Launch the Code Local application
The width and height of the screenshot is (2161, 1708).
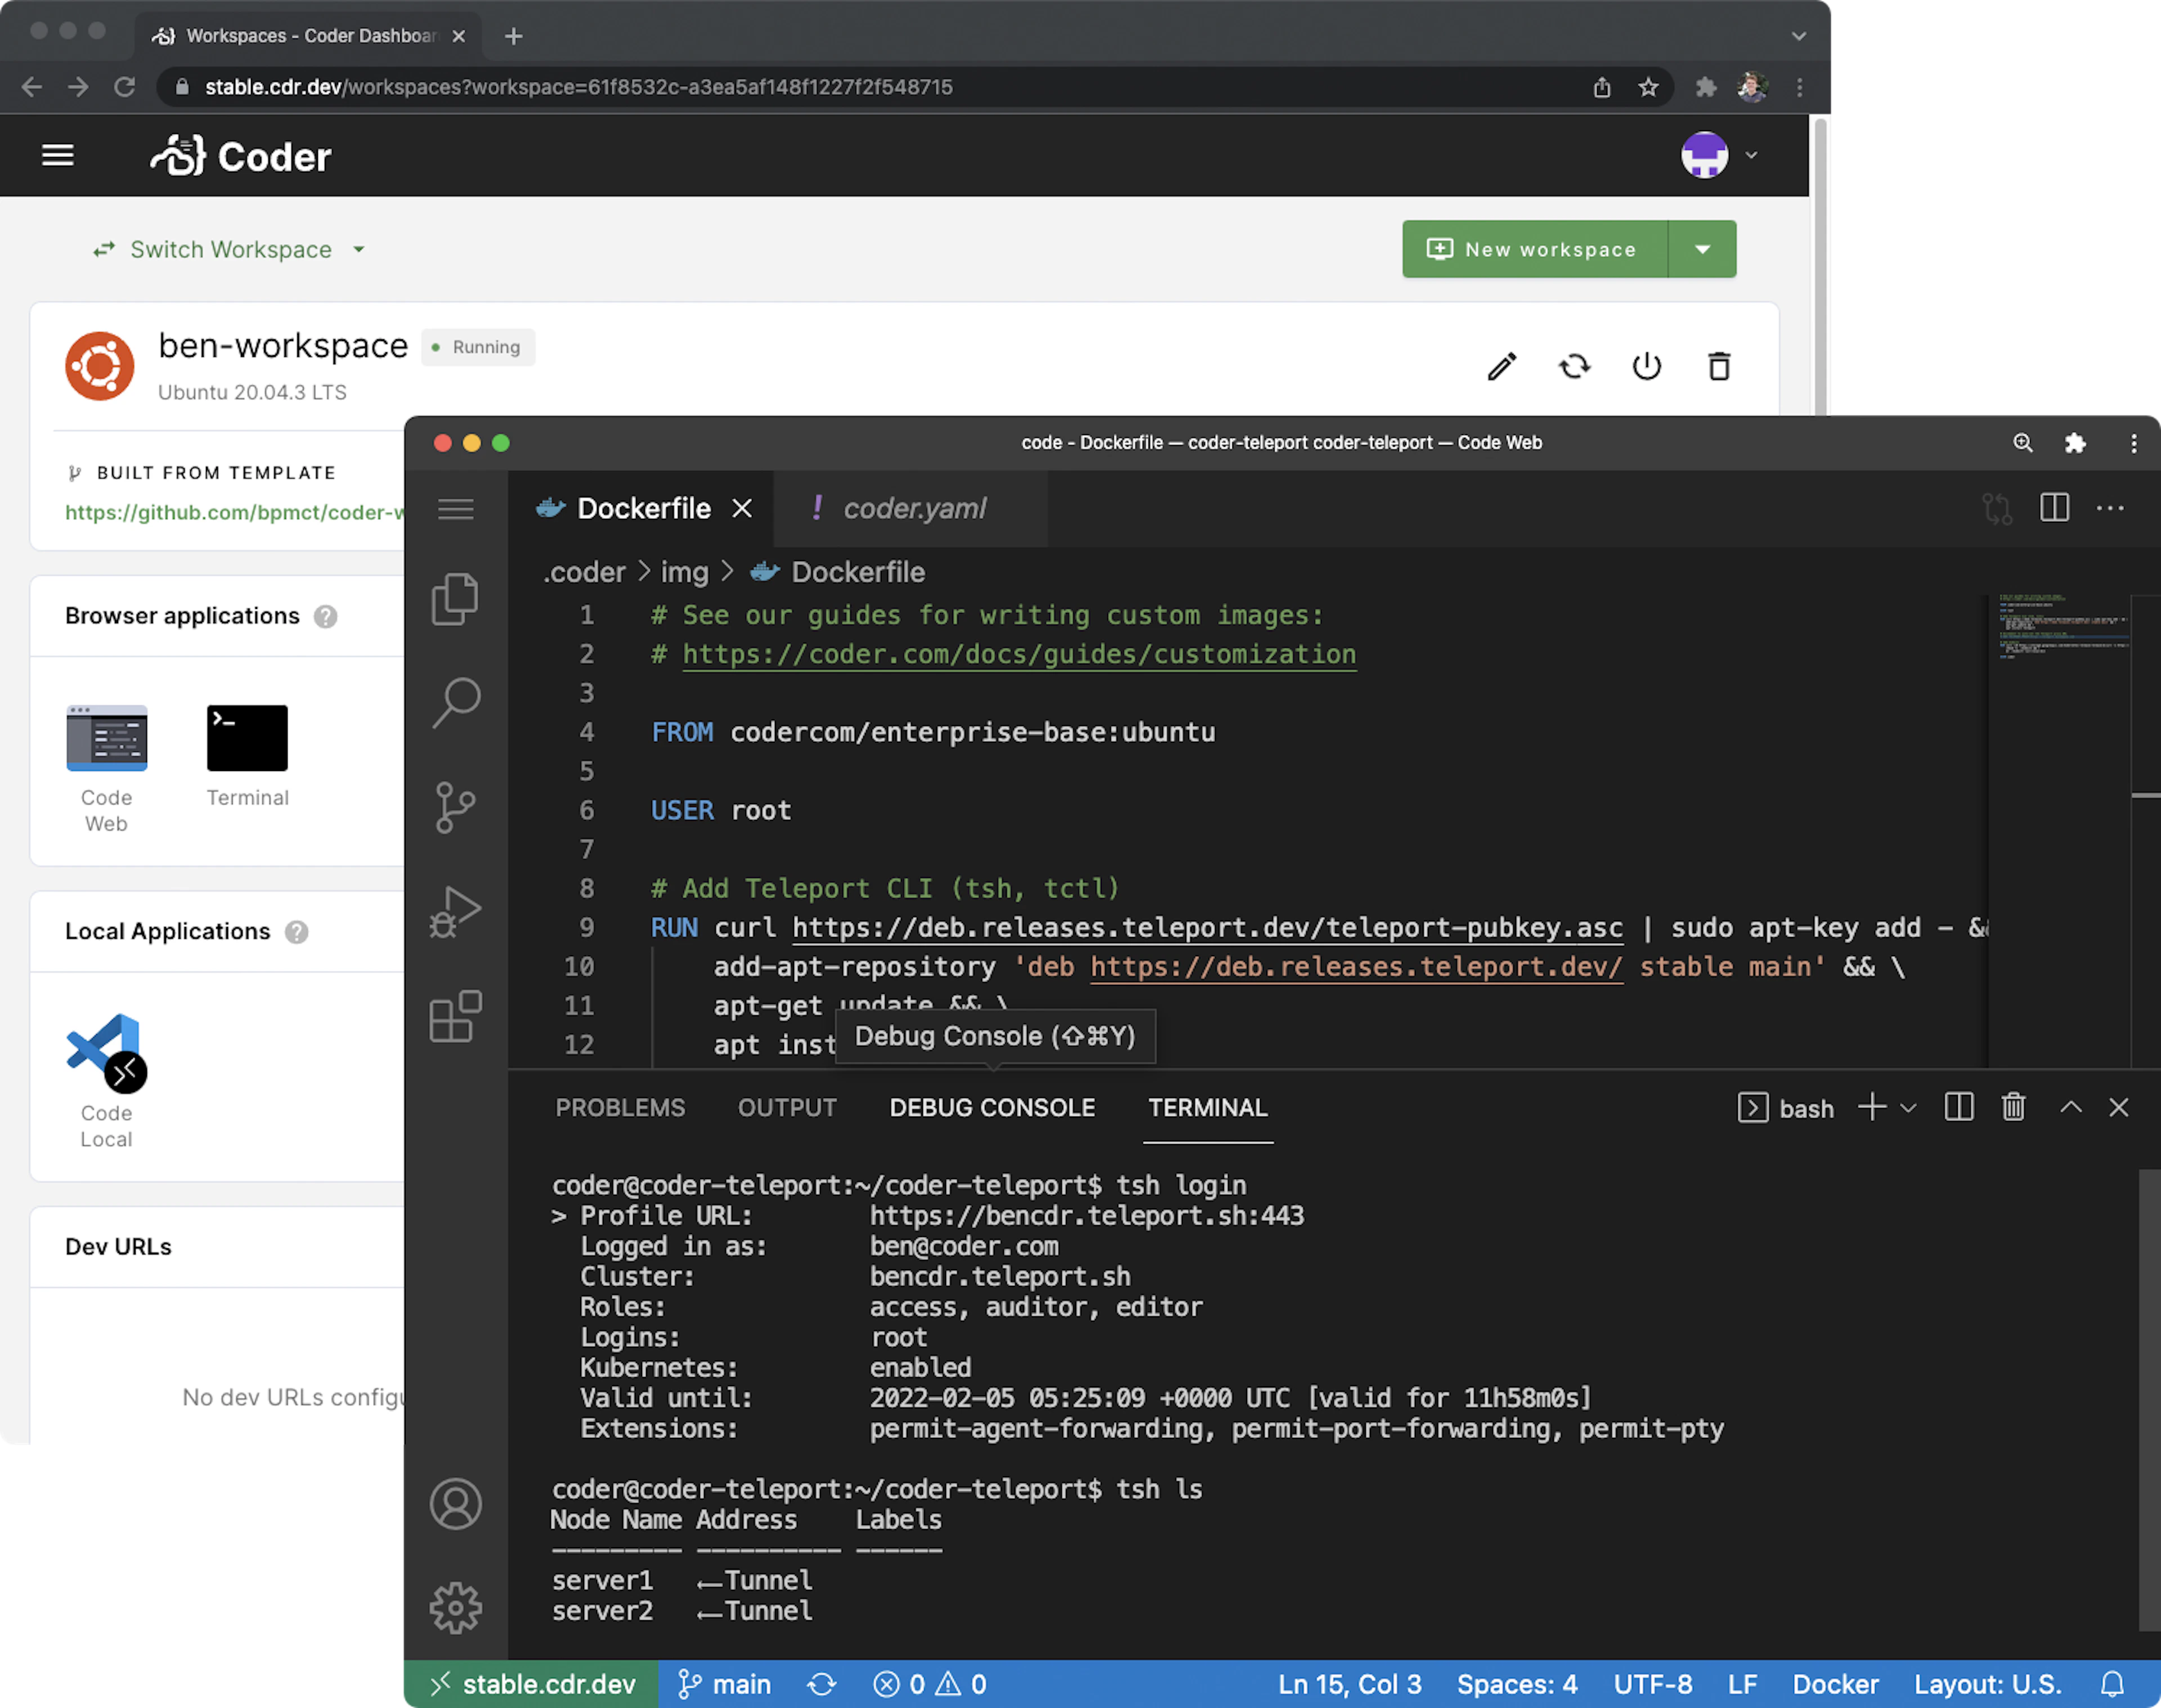pyautogui.click(x=107, y=1082)
